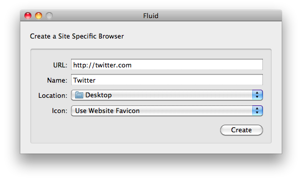Click the Icon: label
Viewport: 302px width, 184px height.
tap(59, 111)
